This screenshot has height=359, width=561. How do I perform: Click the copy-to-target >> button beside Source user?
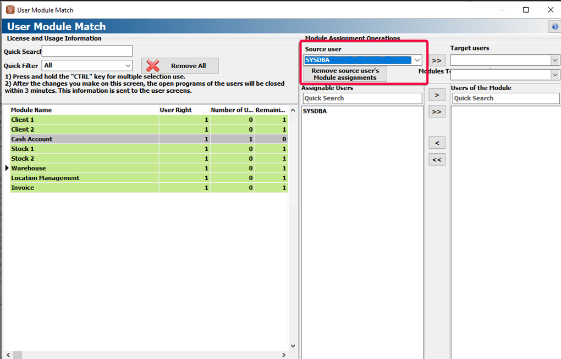(436, 60)
